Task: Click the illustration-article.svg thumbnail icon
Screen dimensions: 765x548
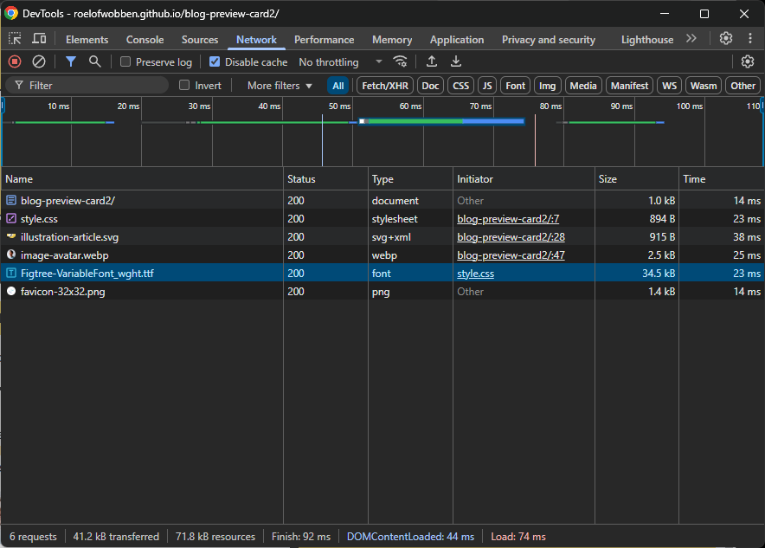Action: point(11,236)
